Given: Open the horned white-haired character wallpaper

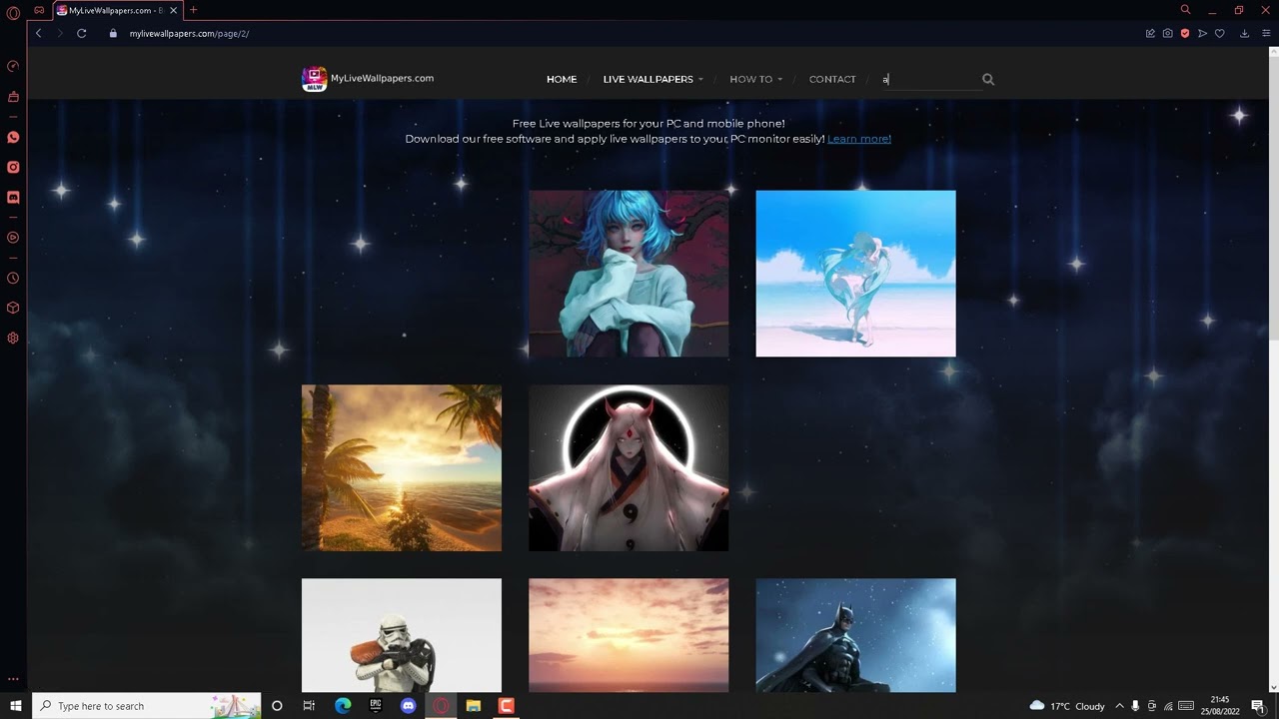Looking at the screenshot, I should click(x=629, y=467).
